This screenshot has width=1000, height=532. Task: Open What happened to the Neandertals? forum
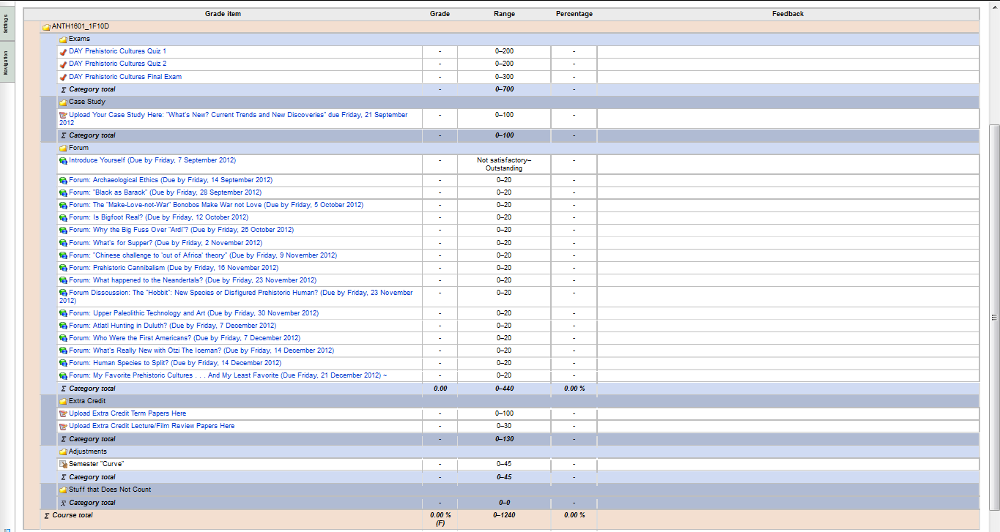pyautogui.click(x=193, y=280)
